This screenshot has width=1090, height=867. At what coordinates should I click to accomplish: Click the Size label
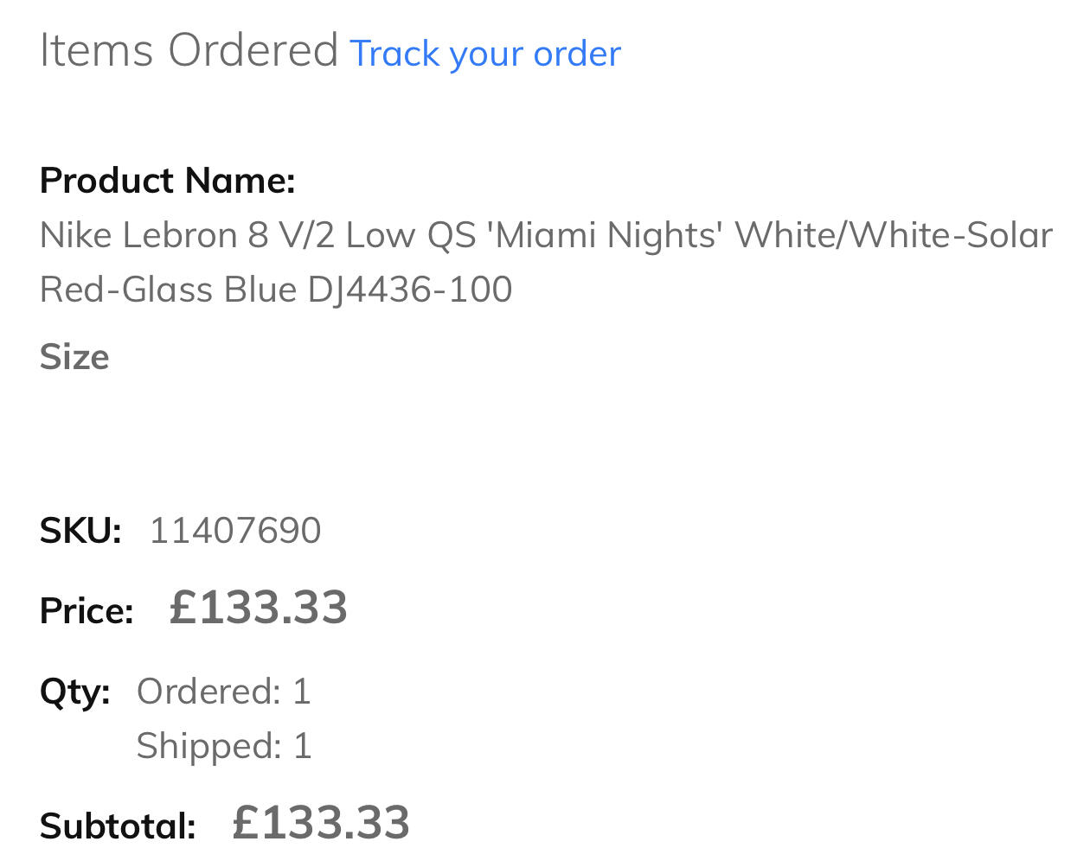click(x=74, y=357)
